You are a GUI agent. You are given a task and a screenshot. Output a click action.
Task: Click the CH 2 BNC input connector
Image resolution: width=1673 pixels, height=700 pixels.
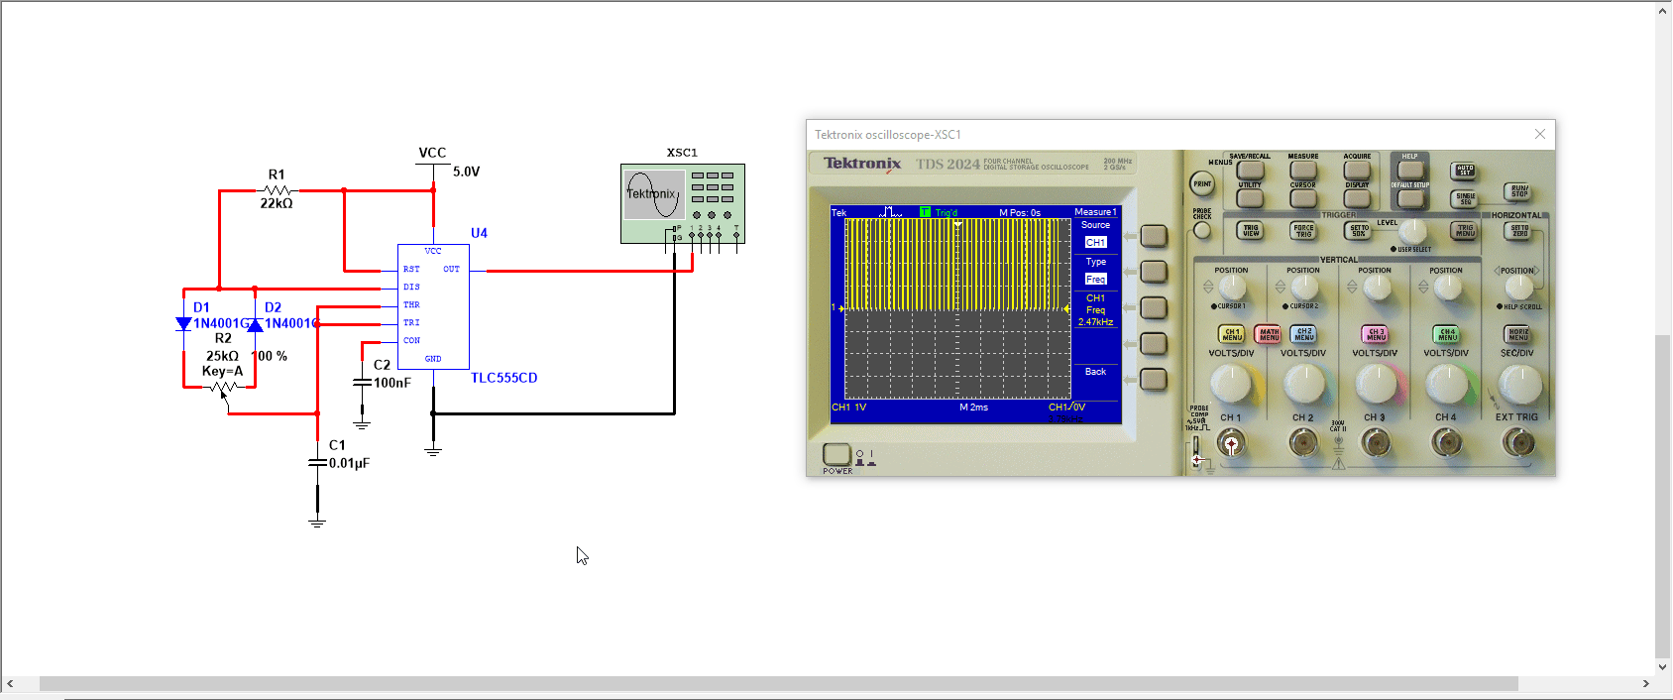click(x=1303, y=443)
